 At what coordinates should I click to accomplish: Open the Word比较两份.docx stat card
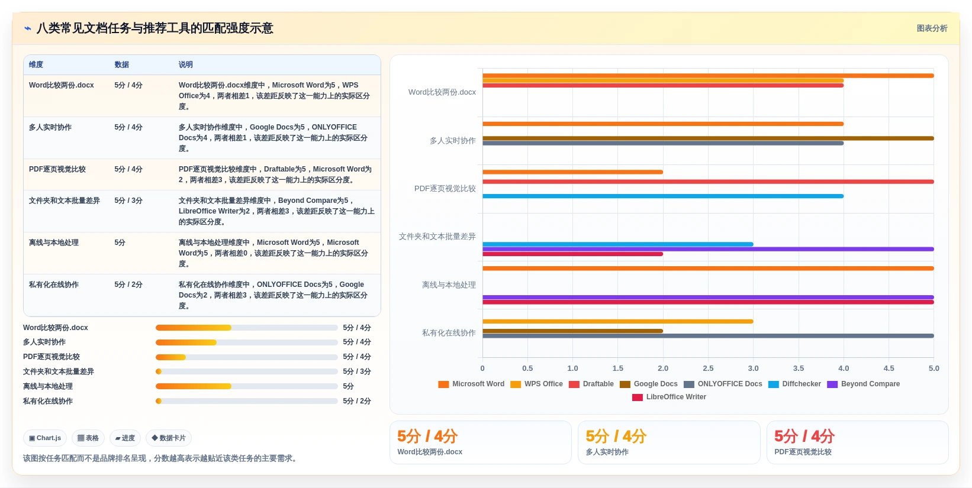481,442
